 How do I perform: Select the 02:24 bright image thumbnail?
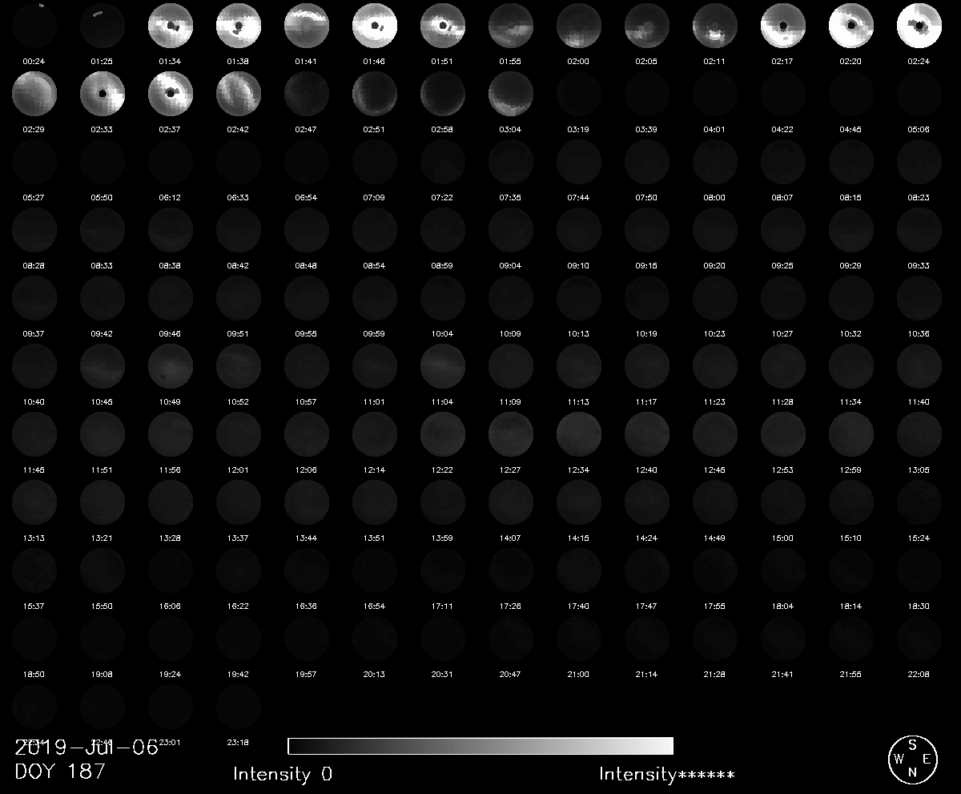[x=919, y=26]
